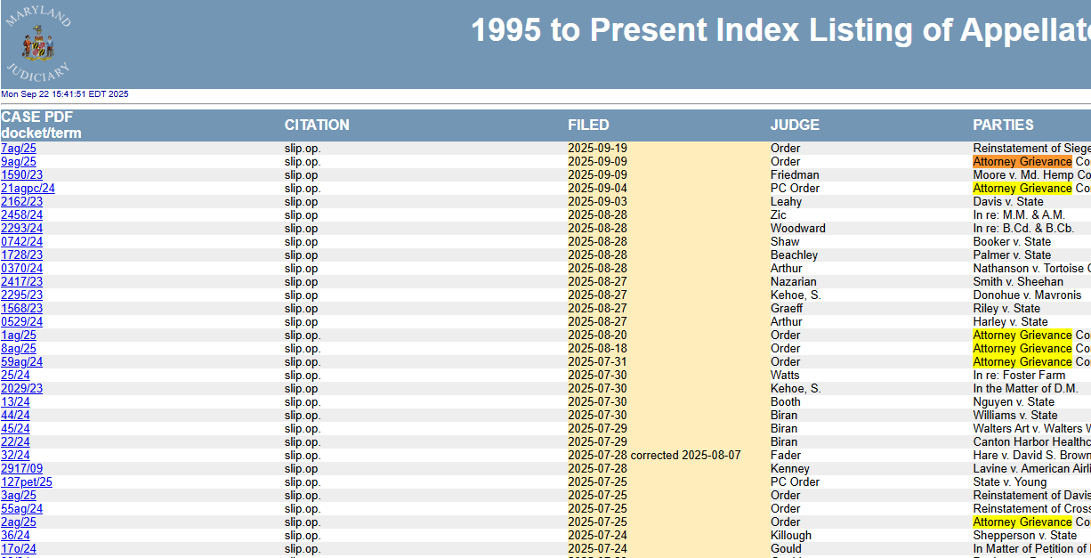Click the orange highlighted Attorney Grievance entry
The height and width of the screenshot is (558, 1091).
(x=1022, y=162)
